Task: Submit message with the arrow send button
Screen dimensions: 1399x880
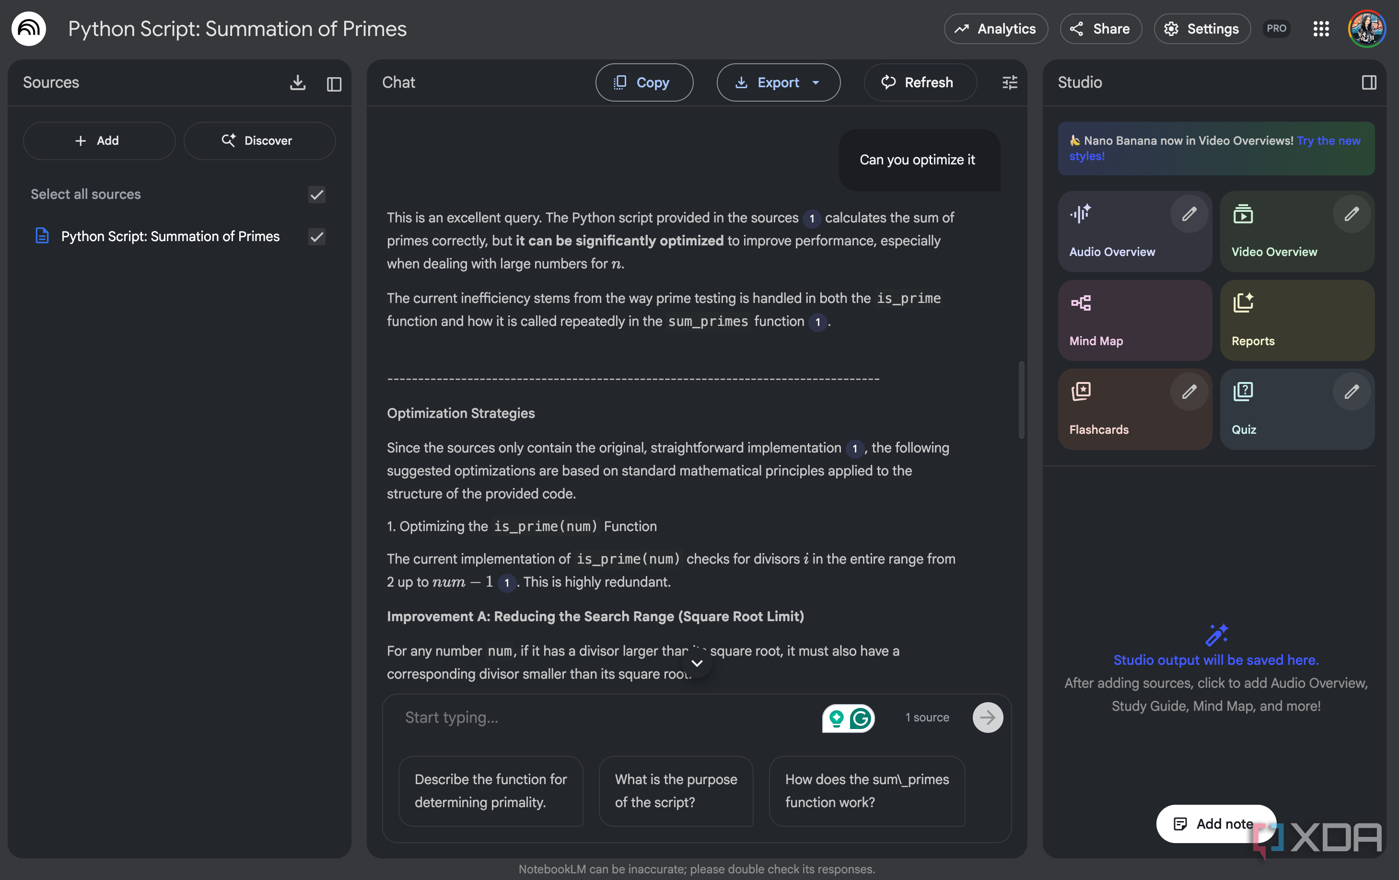Action: point(988,718)
